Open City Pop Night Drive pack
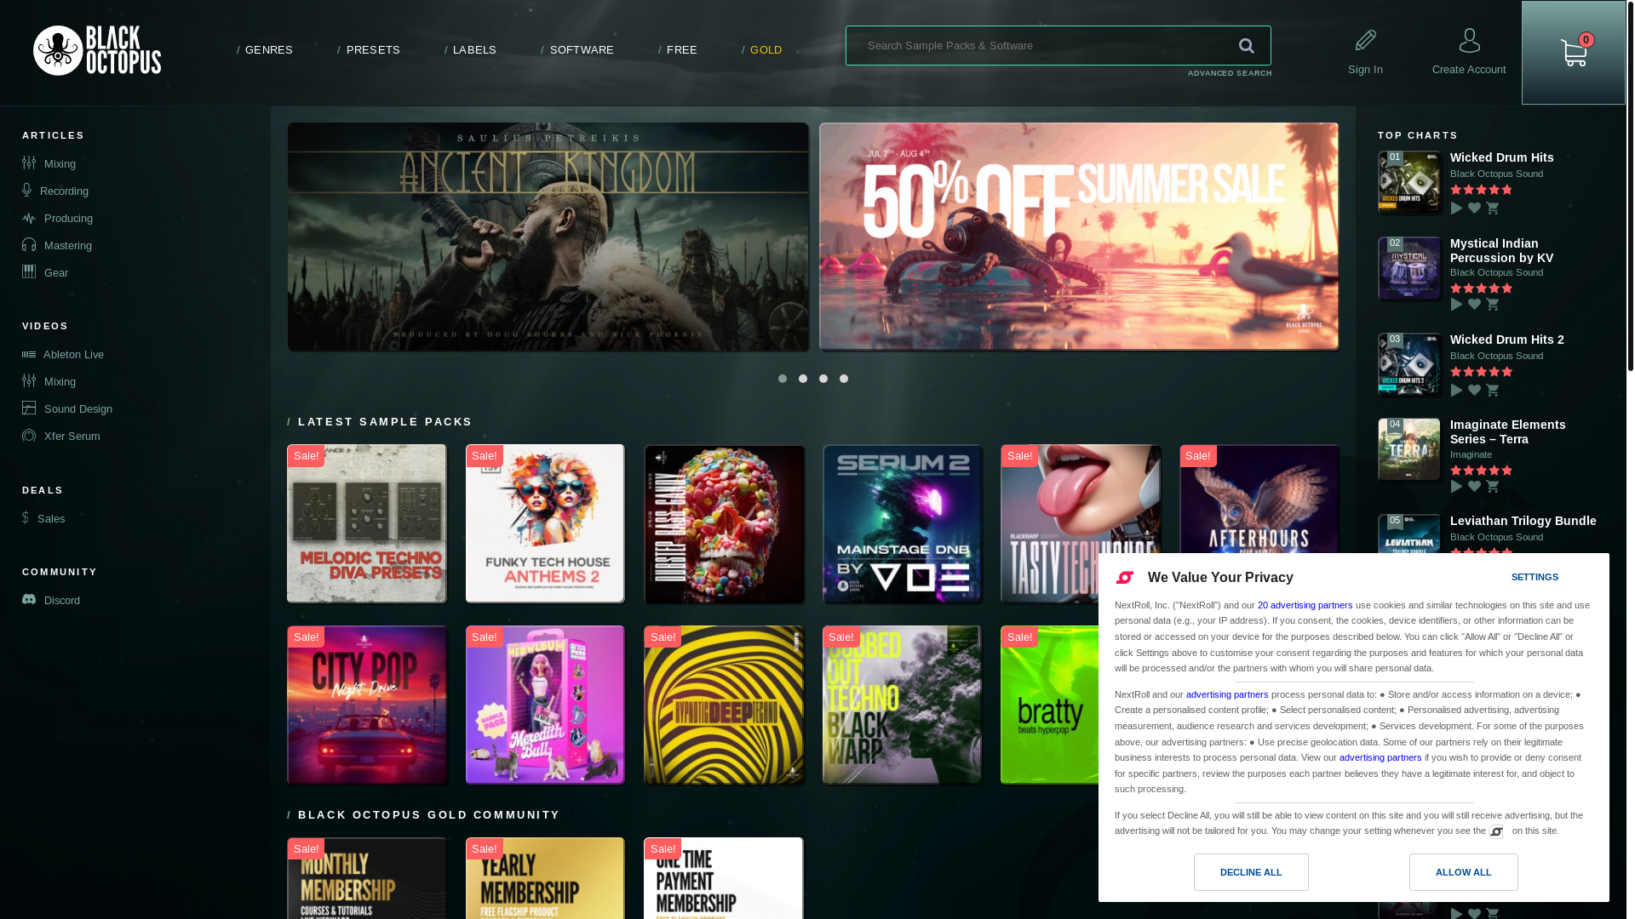The height and width of the screenshot is (919, 1635). 367,705
